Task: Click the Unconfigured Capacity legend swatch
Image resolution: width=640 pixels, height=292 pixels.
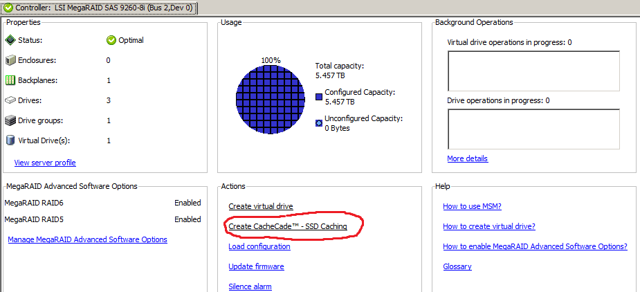Action: click(x=319, y=123)
